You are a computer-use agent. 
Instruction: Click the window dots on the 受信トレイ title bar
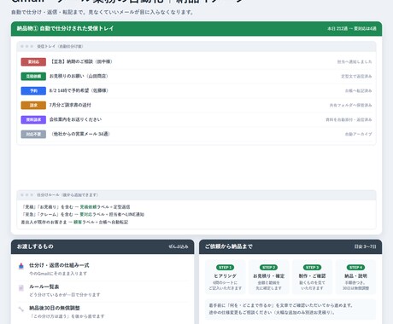click(26, 46)
